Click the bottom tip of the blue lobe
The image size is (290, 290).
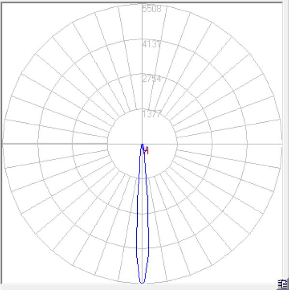[x=142, y=282]
